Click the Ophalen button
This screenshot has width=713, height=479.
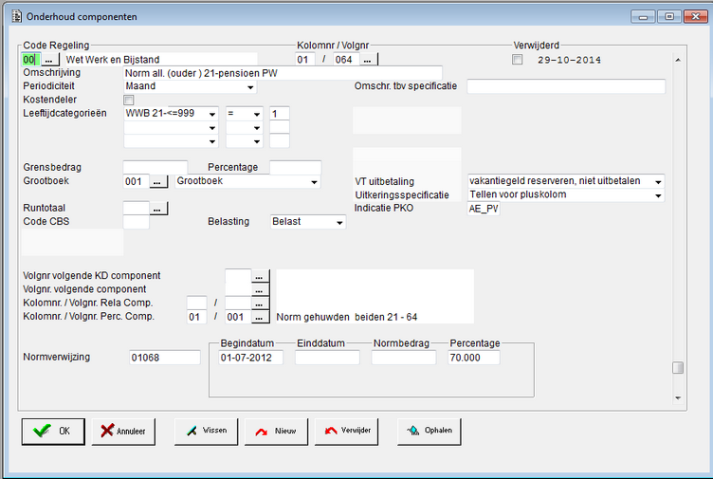pos(429,431)
